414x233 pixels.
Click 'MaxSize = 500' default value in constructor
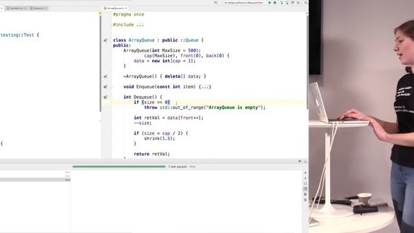[x=179, y=50]
